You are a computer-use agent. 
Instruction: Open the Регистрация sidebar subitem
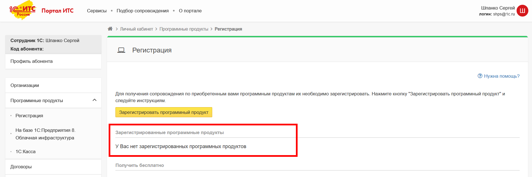tap(29, 116)
